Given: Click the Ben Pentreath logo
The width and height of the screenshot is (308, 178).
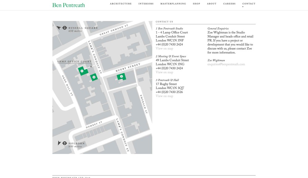Looking at the screenshot, I should 68,5.
